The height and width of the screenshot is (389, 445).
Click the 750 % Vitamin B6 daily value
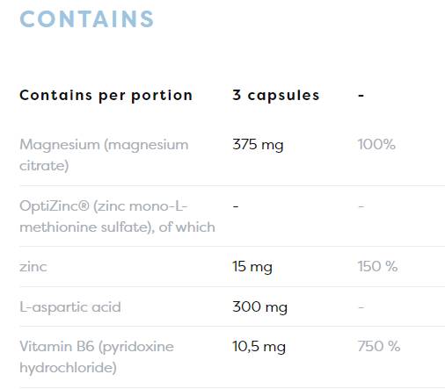[x=379, y=346]
